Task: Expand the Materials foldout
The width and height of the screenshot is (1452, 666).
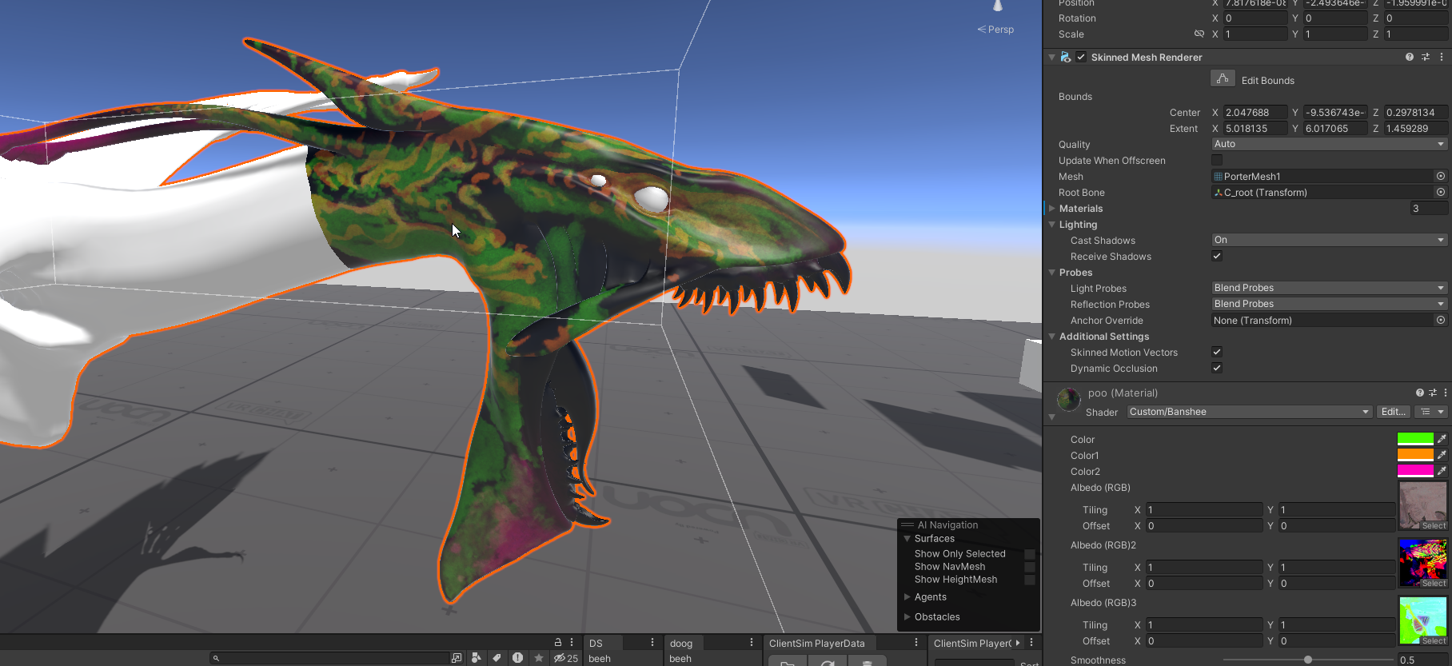Action: tap(1053, 209)
